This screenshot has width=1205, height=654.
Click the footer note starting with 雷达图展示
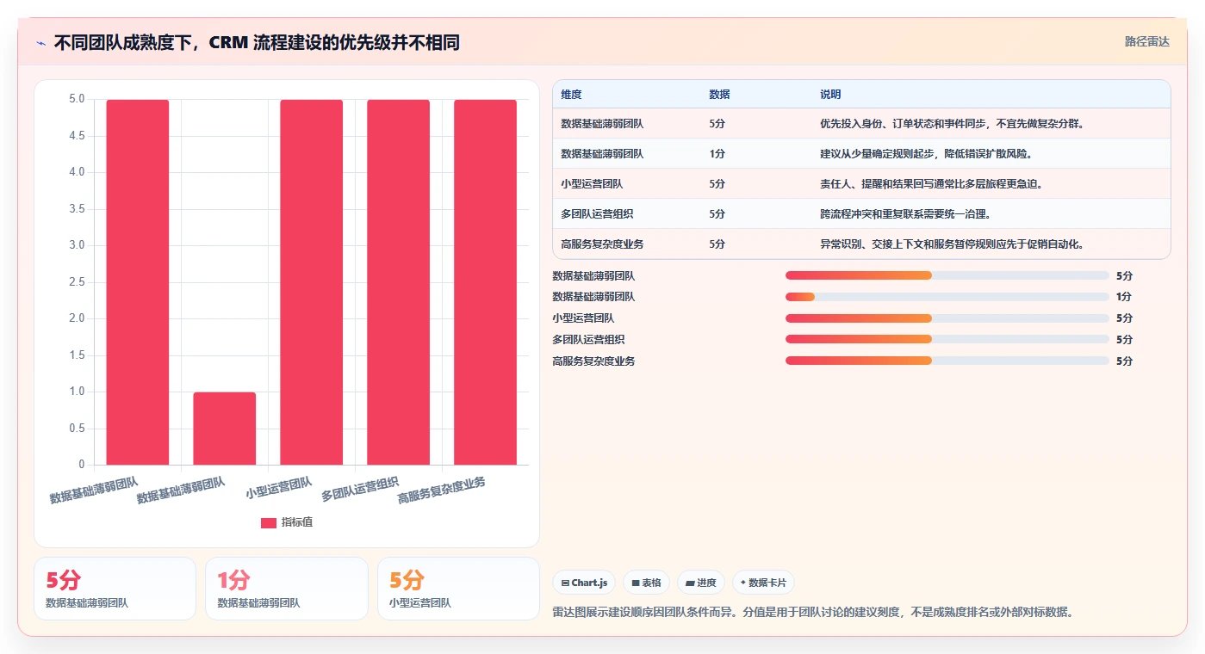point(813,613)
